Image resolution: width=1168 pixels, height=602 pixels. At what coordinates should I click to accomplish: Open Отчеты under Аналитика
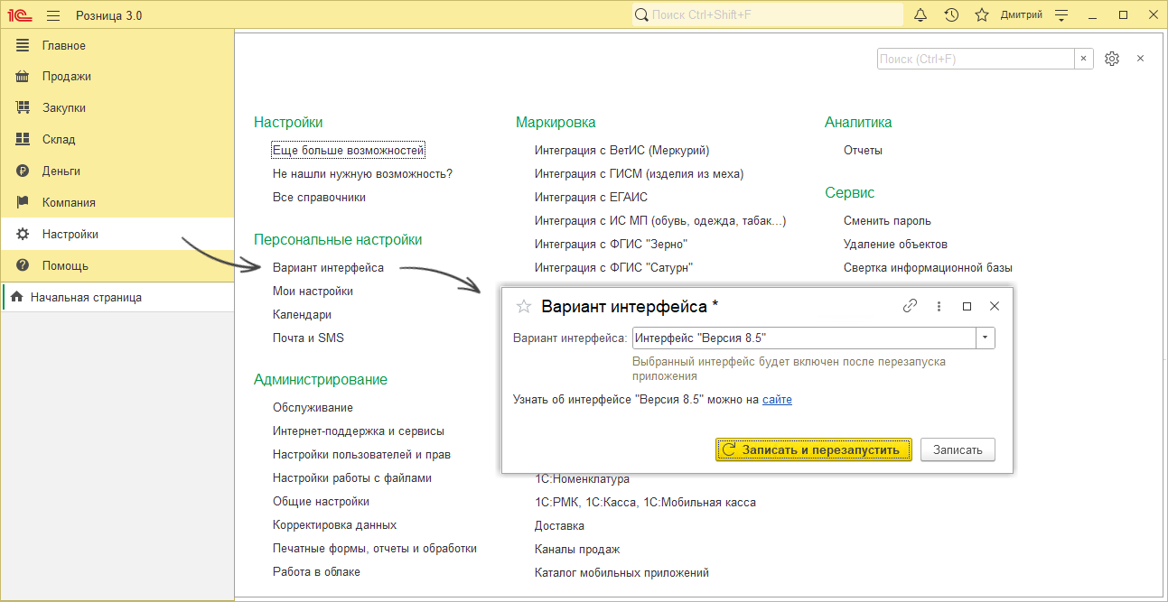coord(863,151)
